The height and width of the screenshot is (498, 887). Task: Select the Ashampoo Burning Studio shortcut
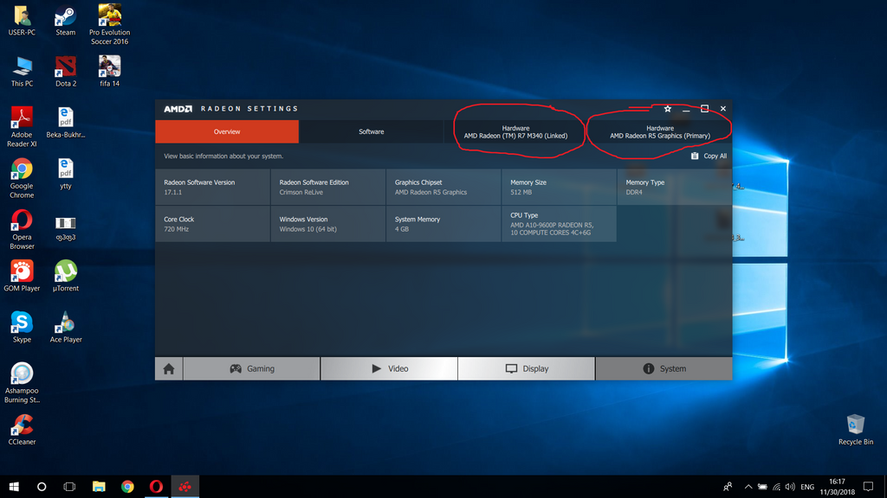coord(22,383)
